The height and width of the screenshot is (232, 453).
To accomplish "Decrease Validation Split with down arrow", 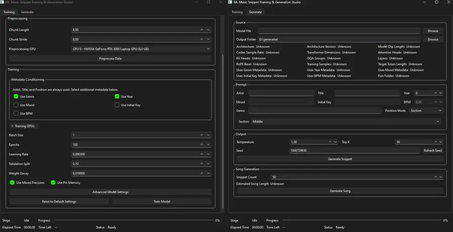I will tap(208, 164).
